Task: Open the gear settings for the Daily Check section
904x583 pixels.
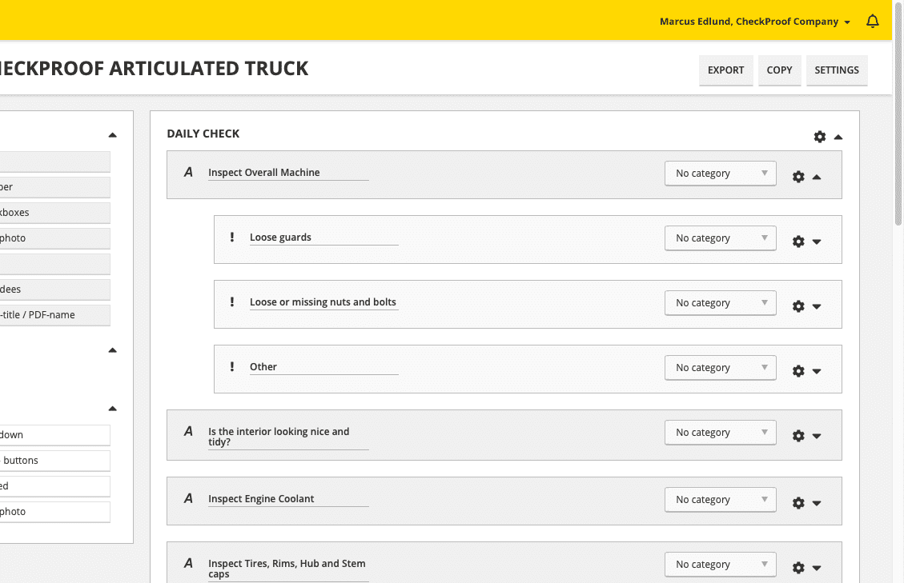Action: pos(819,136)
